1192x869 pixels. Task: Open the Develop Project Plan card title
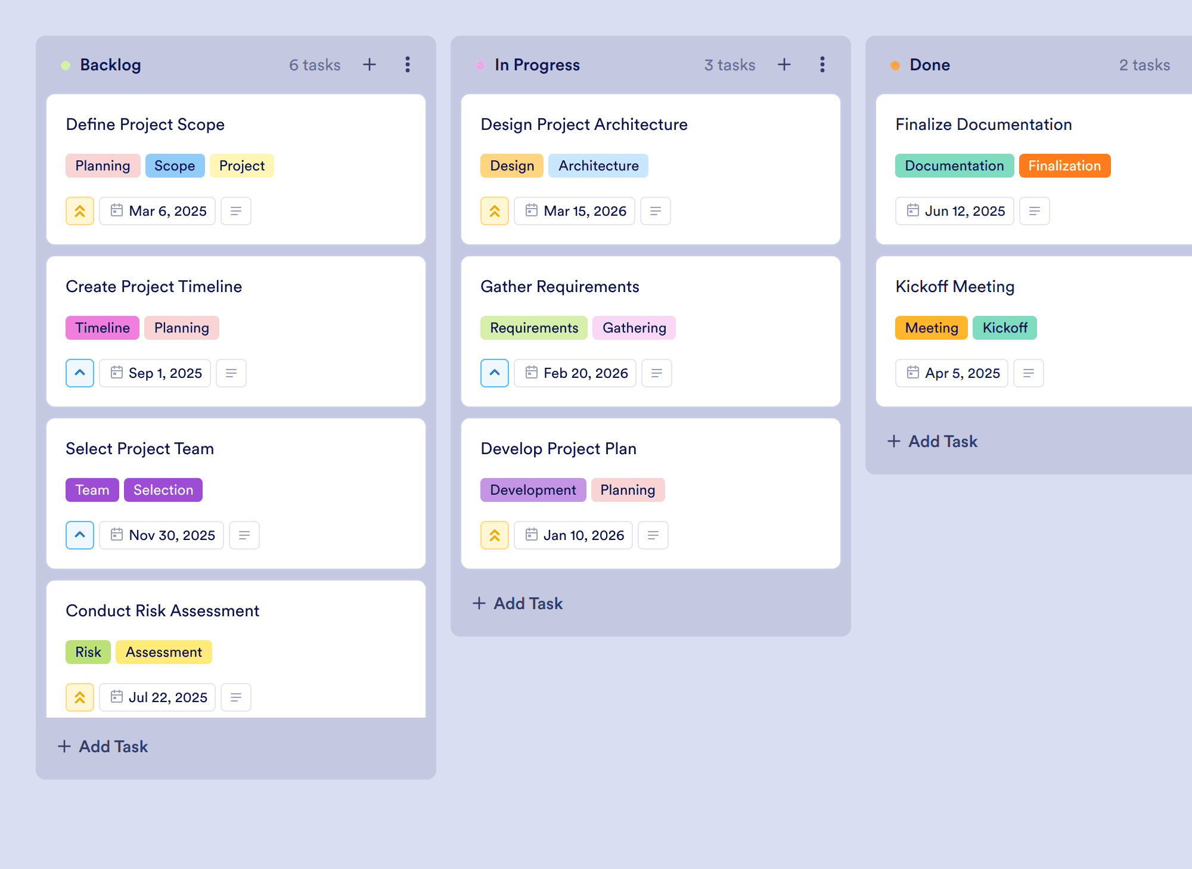pyautogui.click(x=558, y=448)
